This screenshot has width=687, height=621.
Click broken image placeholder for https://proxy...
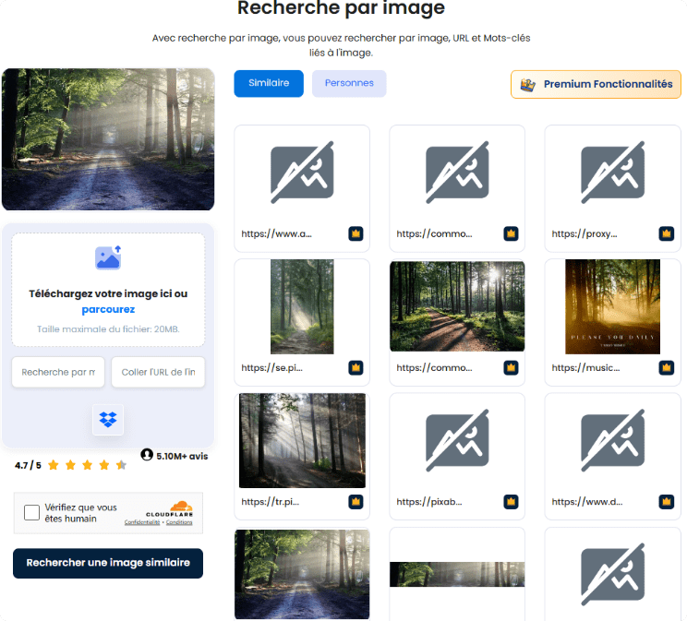tap(612, 173)
